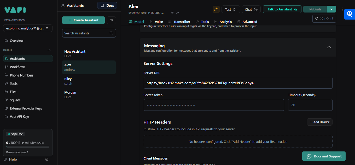355x165 pixels.
Task: Click the three-dot more options icon
Action: pos(343,9)
